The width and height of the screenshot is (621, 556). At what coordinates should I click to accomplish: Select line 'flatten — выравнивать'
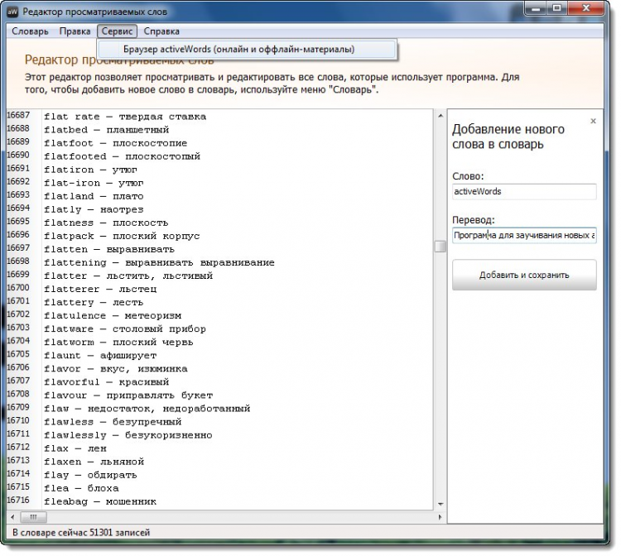(x=109, y=250)
